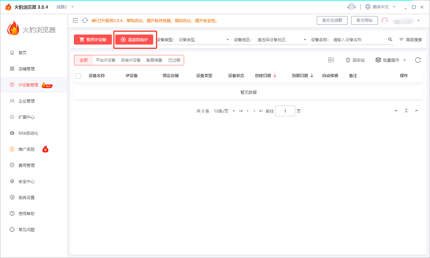Viewport: 430px width, 258px height.
Task: Select the 已过期 tab
Action: 175,60
